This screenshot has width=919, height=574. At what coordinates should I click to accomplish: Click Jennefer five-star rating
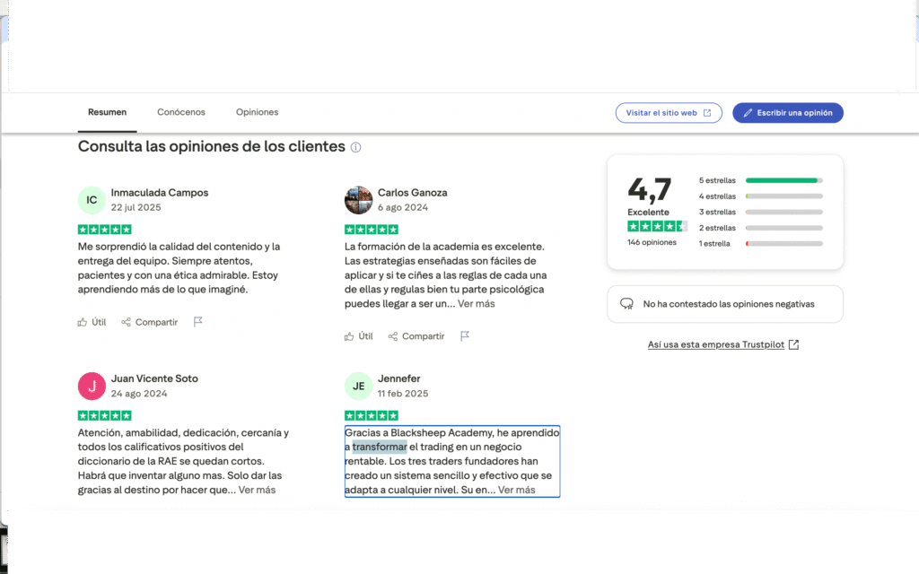[371, 416]
